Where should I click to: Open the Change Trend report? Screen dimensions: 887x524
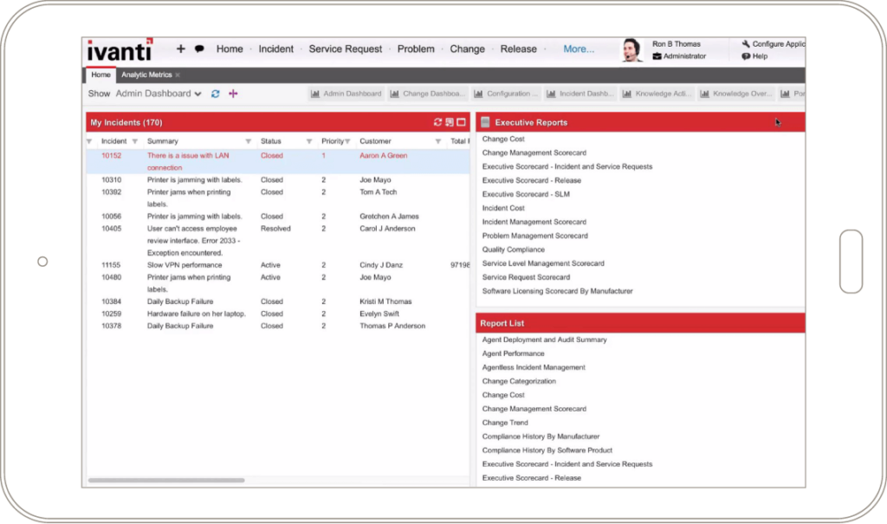coord(505,423)
